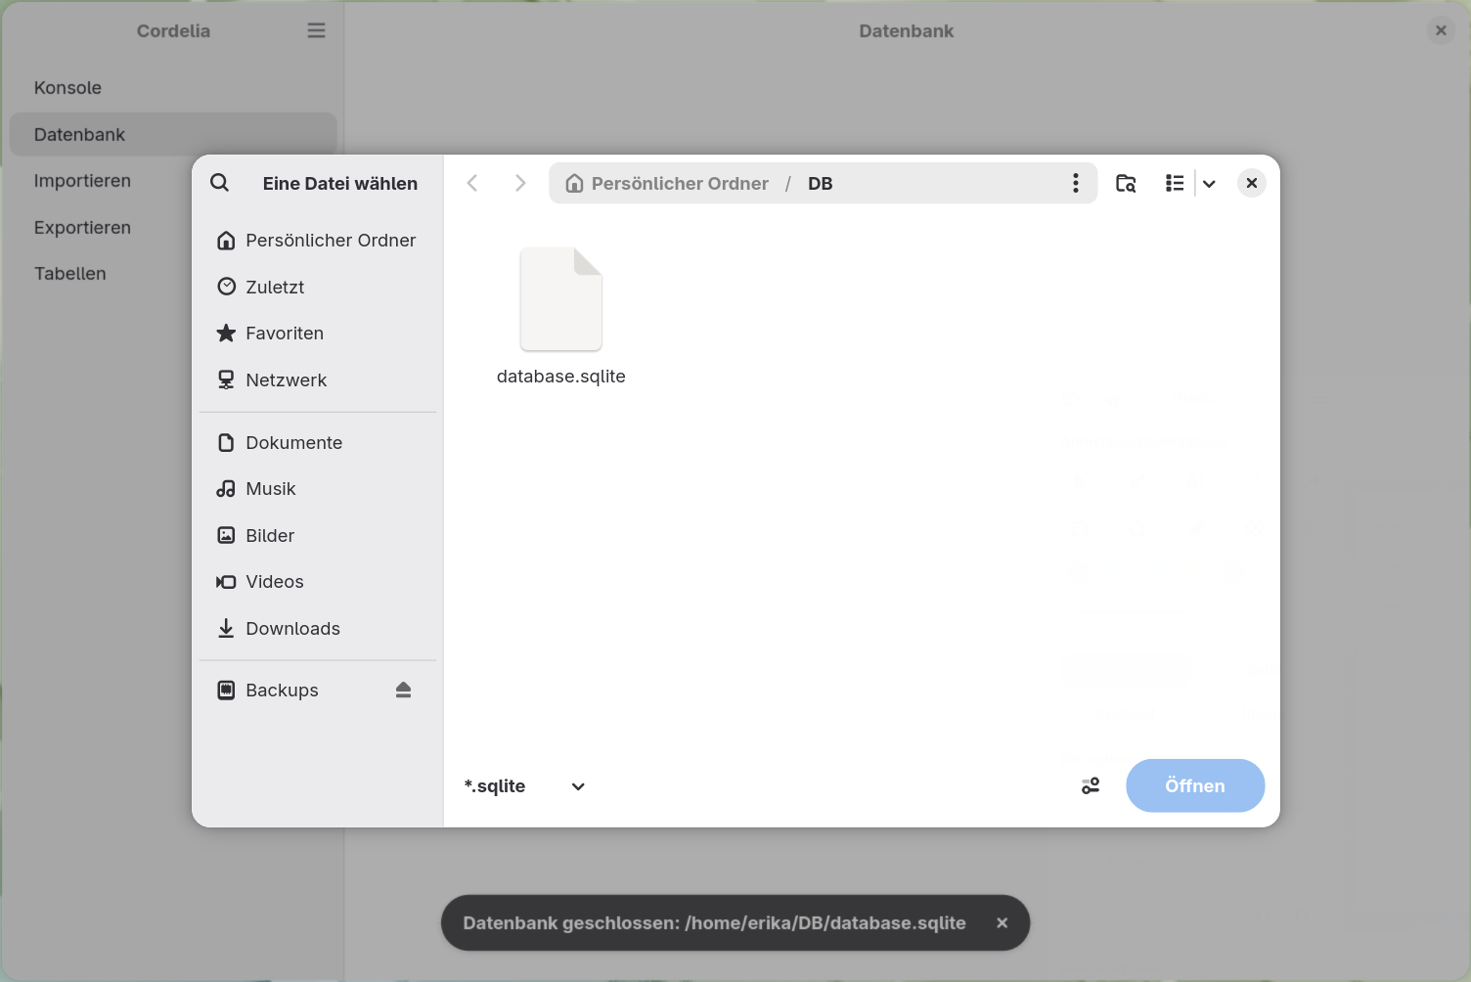Click DB in the path bar
Screen dimensions: 1471x982
tap(821, 183)
